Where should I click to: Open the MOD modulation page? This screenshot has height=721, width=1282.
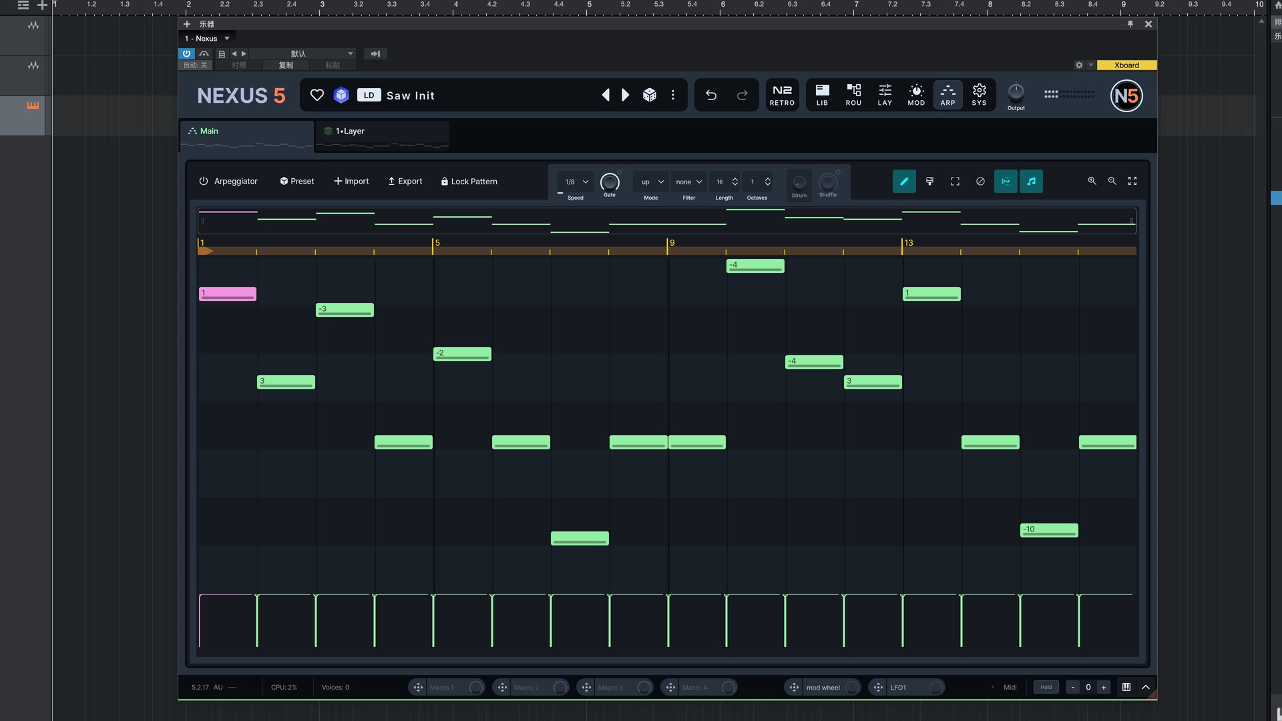(916, 95)
